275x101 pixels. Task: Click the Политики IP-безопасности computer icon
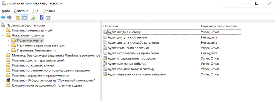8,81
